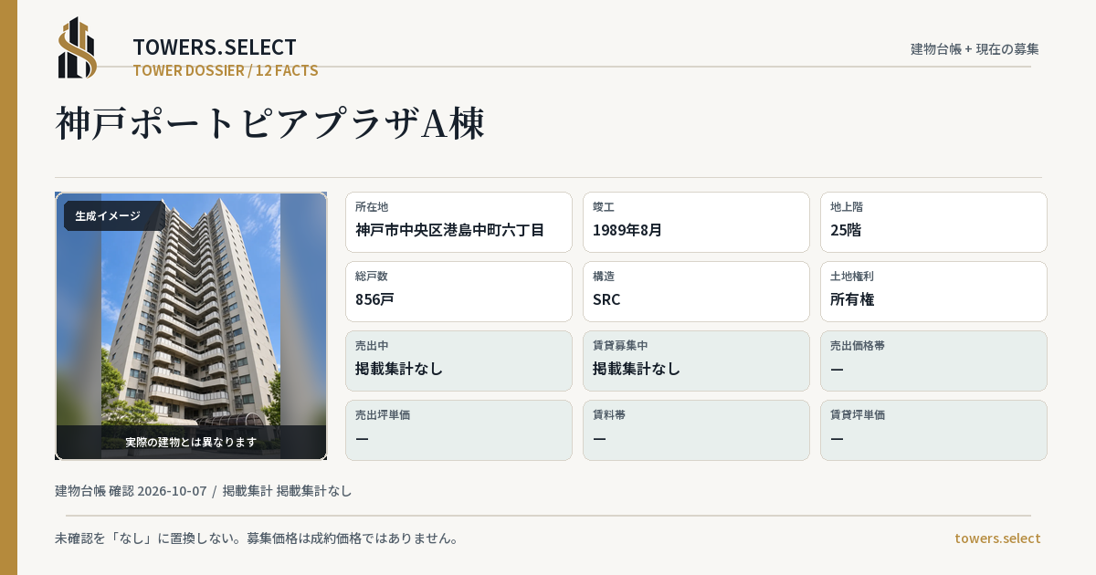Click the 実際の建物とは異なります caption
This screenshot has height=575, width=1096.
coord(191,442)
